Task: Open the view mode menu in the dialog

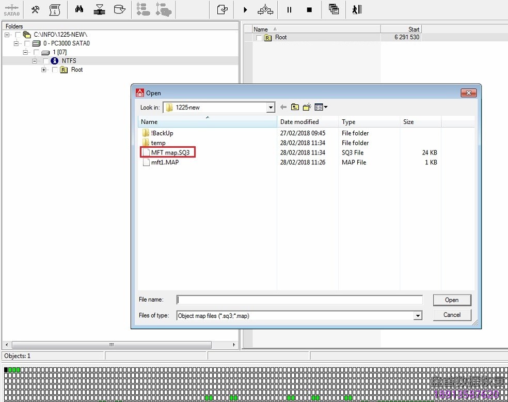Action: click(x=320, y=107)
